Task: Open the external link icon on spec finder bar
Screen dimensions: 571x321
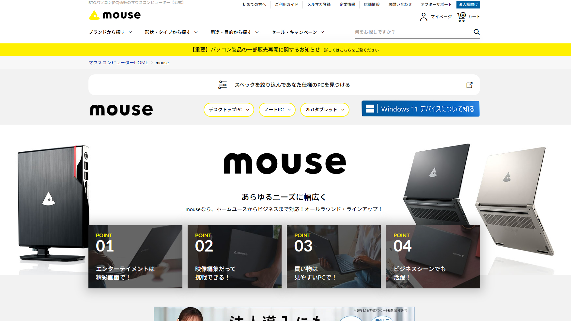Action: pos(469,85)
